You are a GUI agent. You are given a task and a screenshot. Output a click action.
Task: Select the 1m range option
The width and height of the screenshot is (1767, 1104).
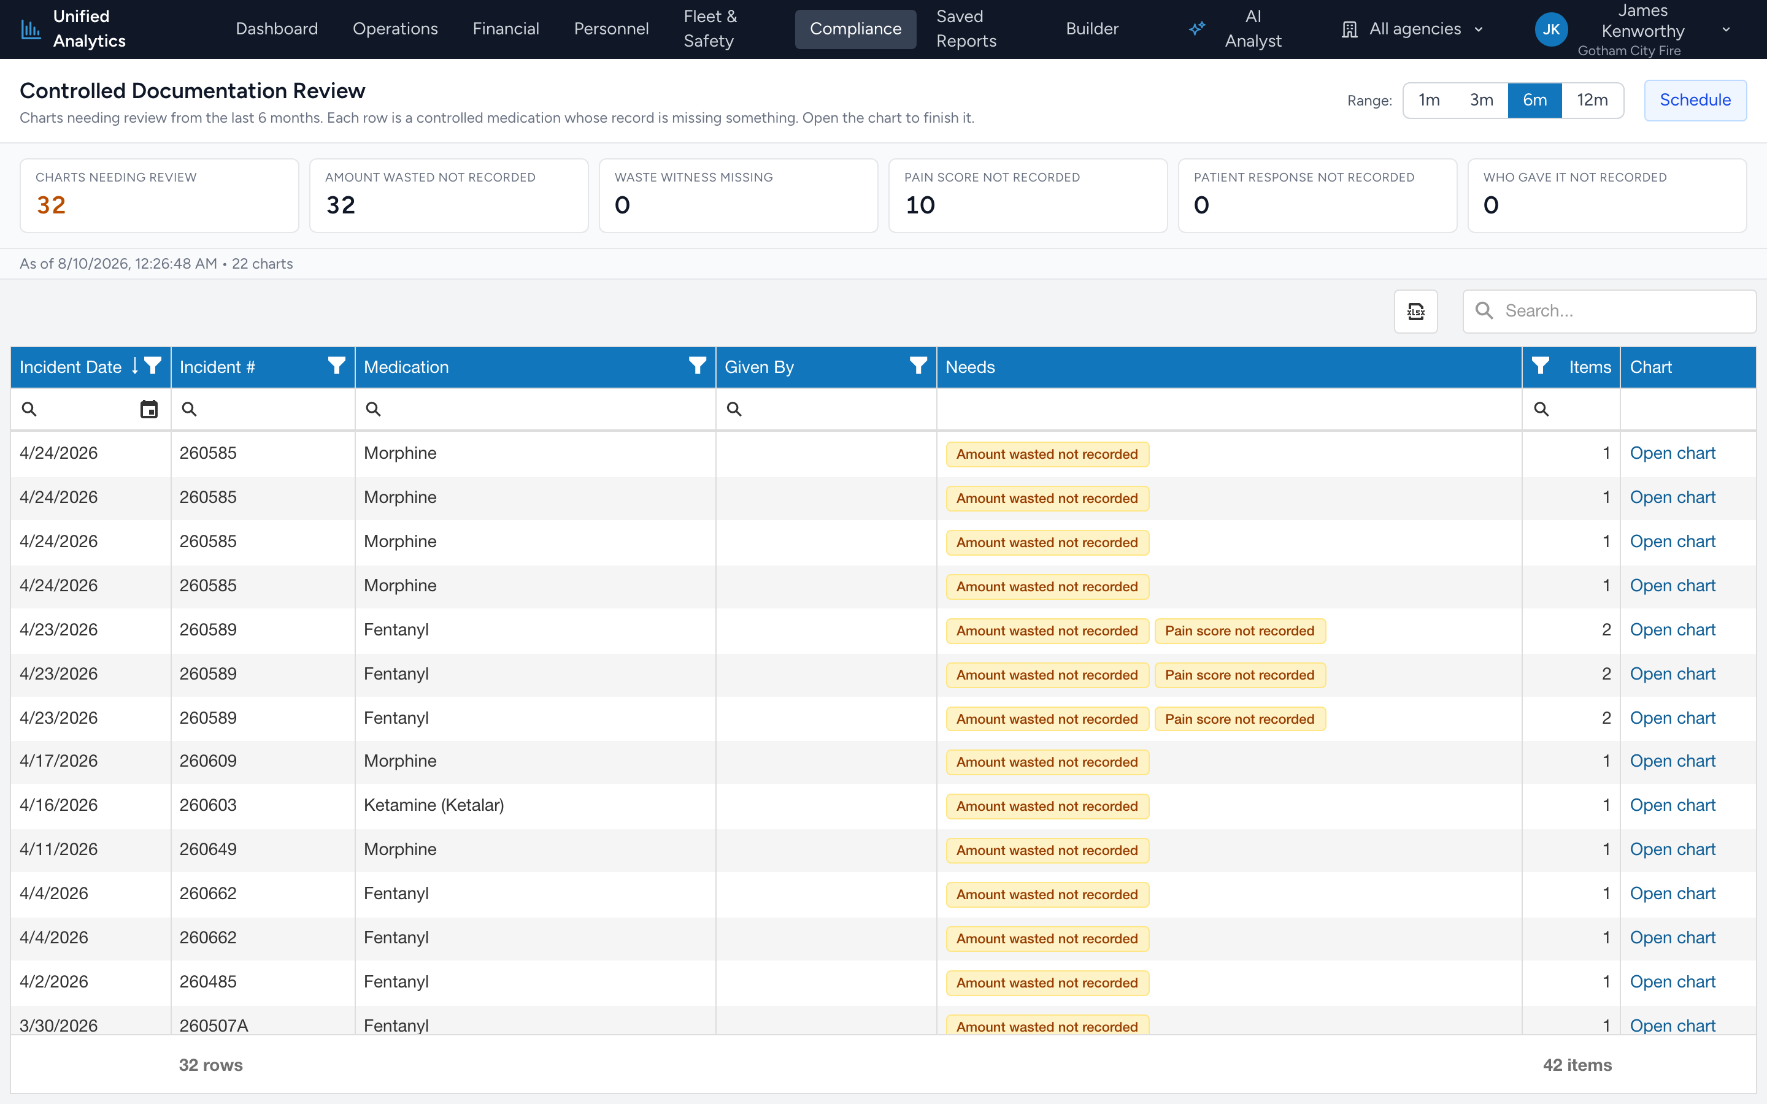click(x=1429, y=100)
